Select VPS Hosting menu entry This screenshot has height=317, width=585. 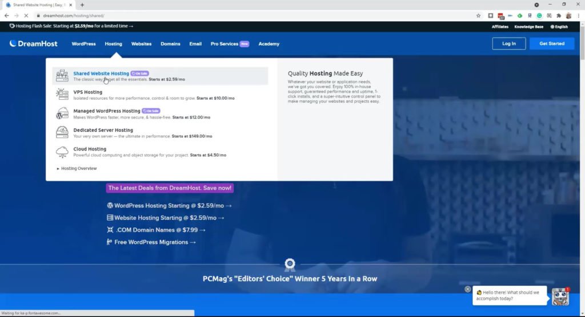coord(160,95)
